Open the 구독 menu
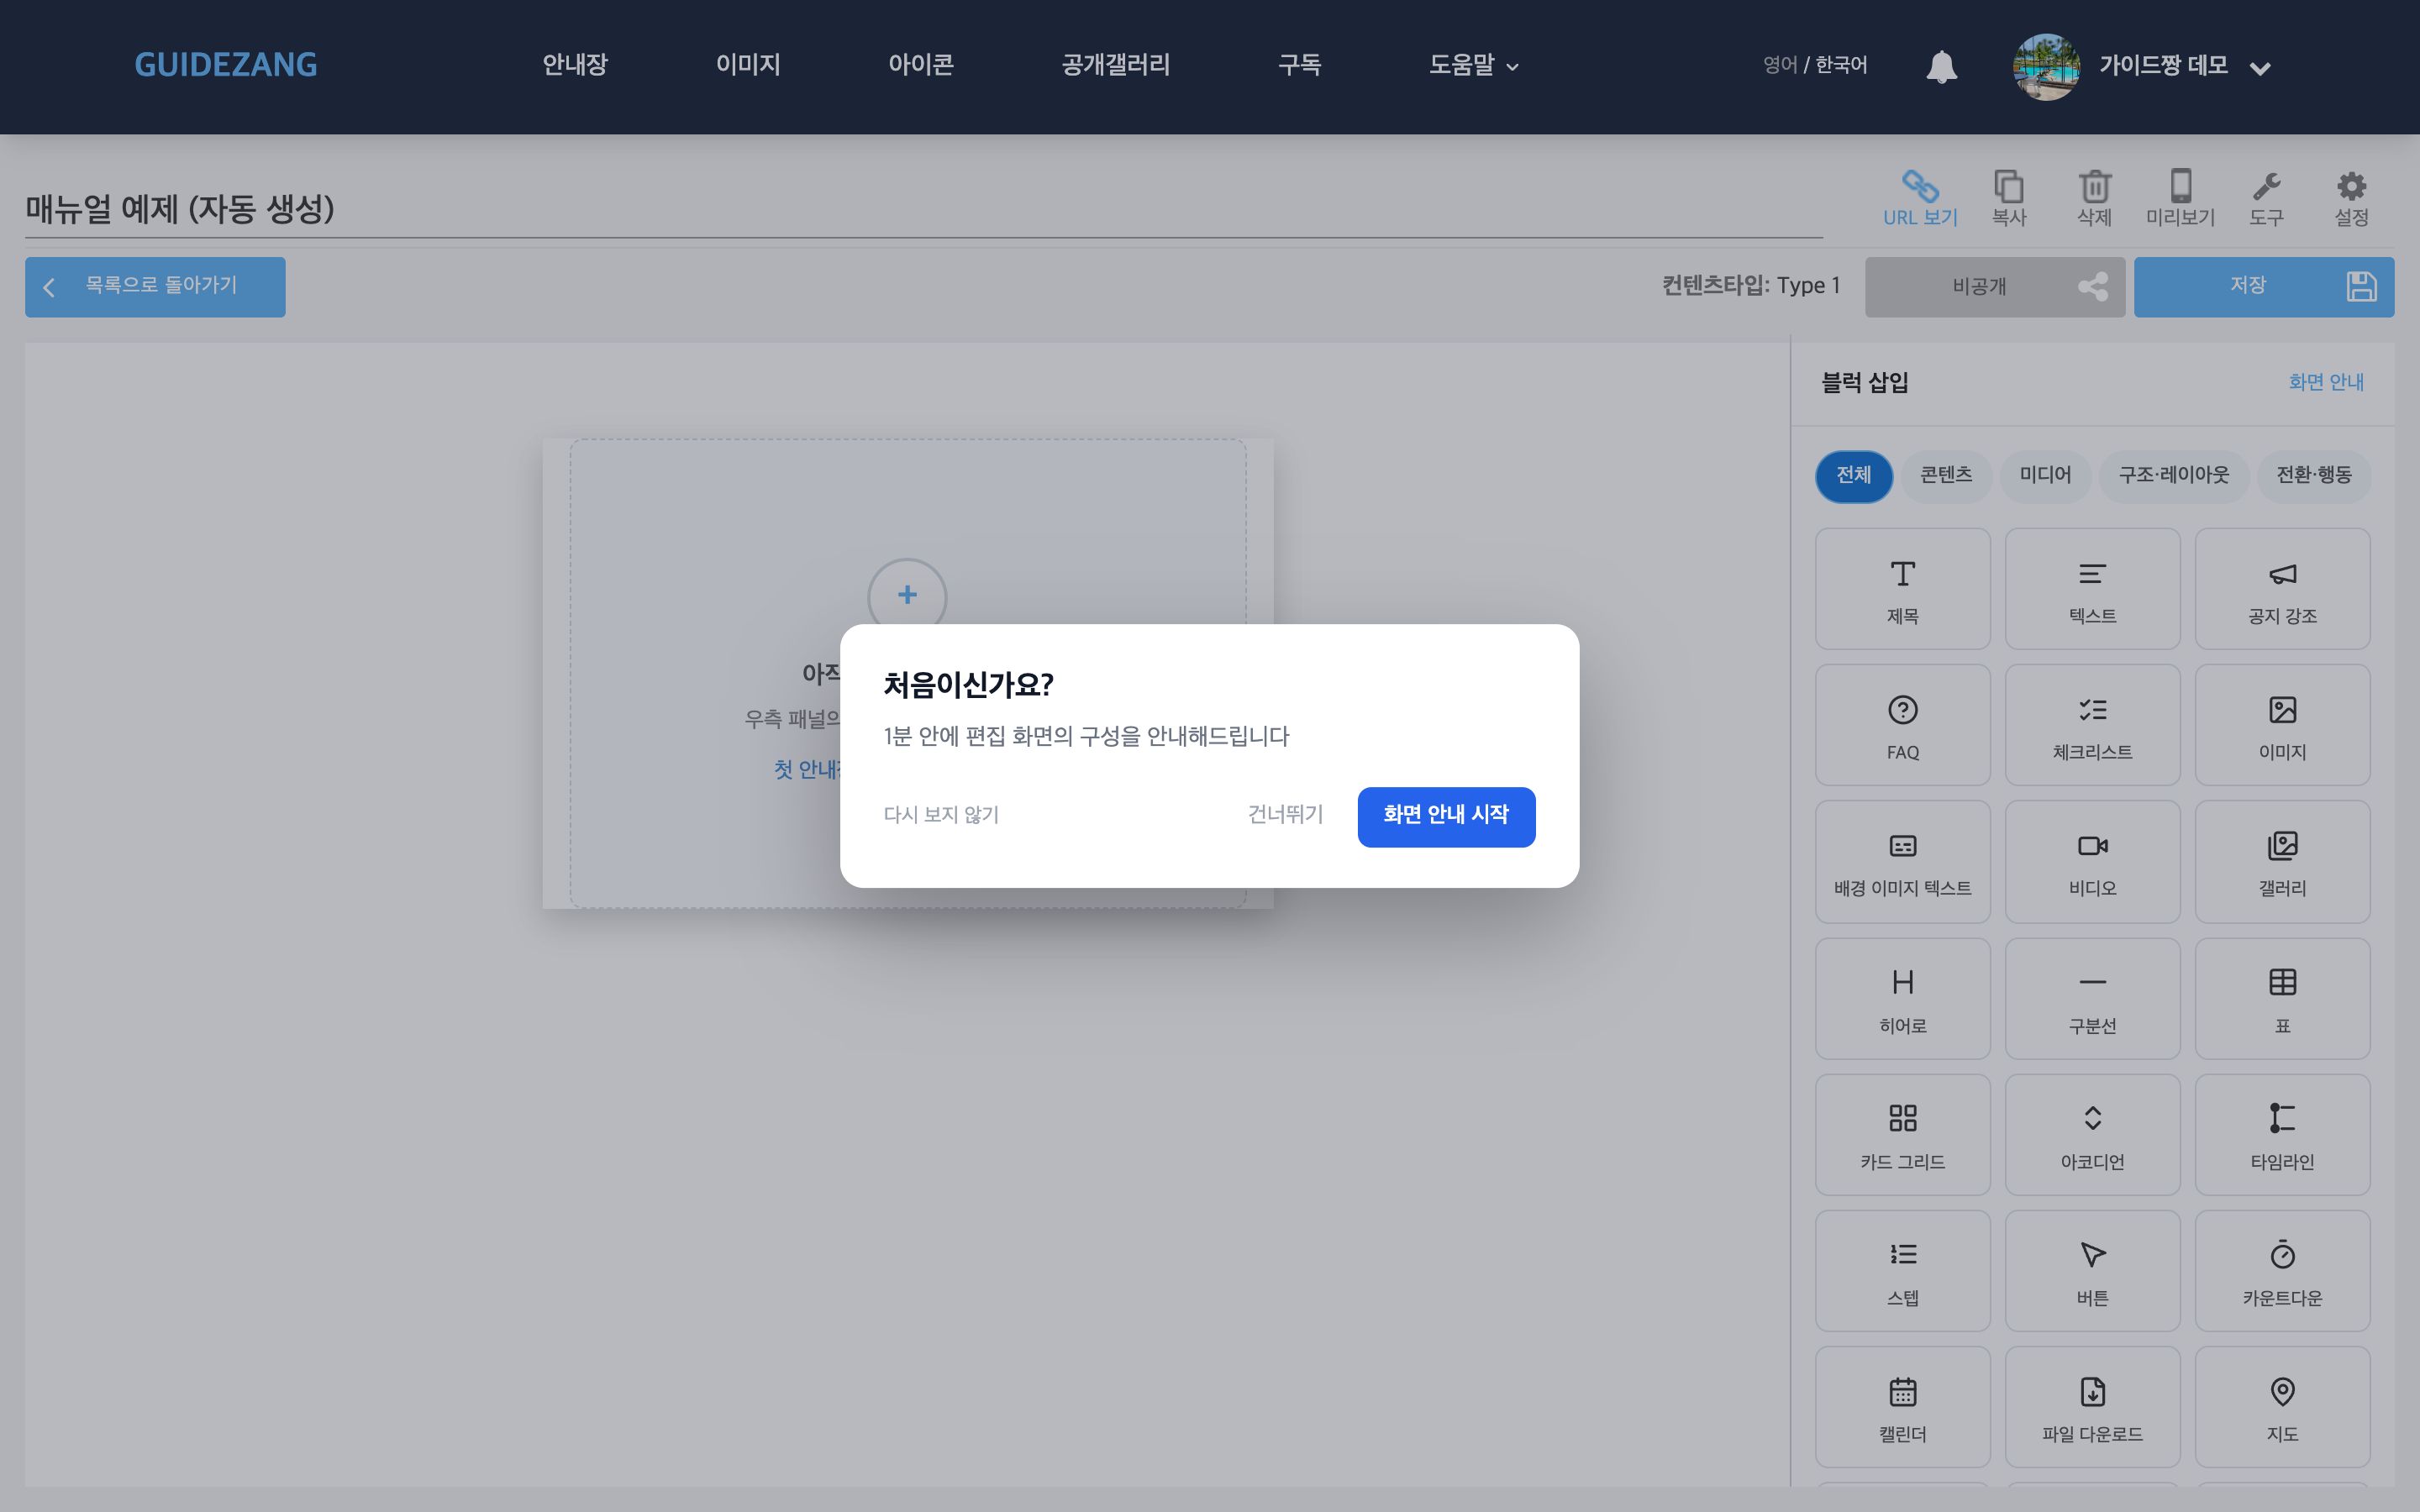 point(1300,65)
